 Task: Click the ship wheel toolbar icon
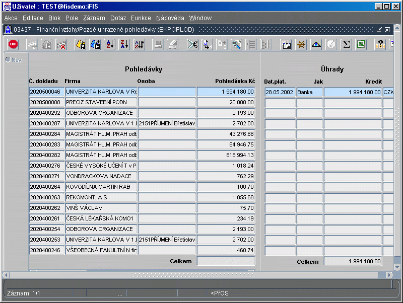click(x=301, y=45)
